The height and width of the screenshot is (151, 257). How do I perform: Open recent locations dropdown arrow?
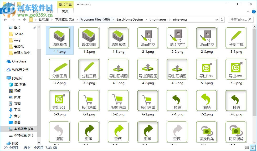[x=19, y=20]
